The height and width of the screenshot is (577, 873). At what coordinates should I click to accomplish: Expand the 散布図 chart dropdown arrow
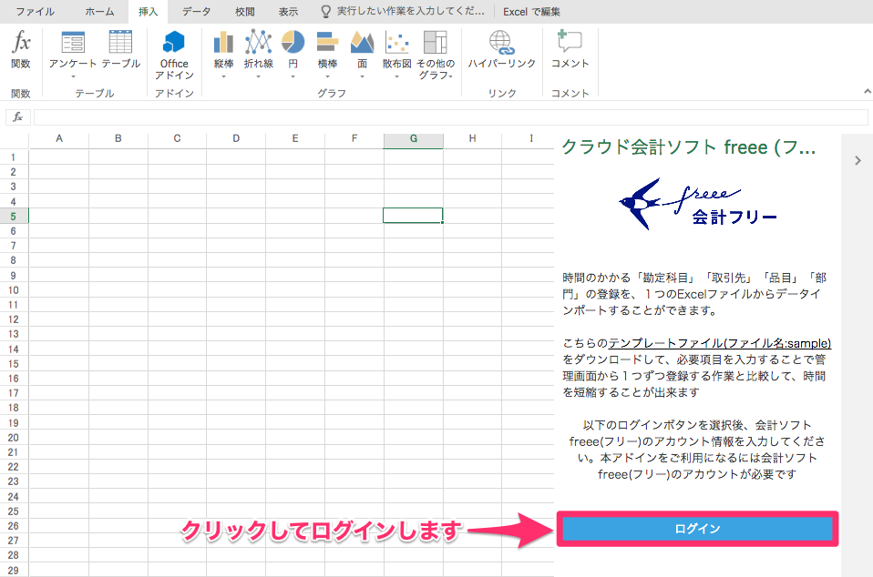(x=397, y=76)
